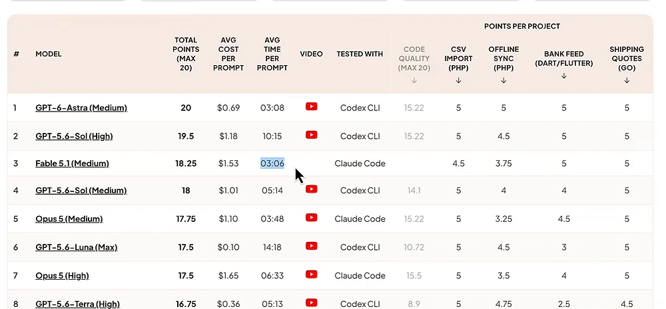Screen dimensions: 666x309
Task: Click the $0.10 cost cell
Action: pos(228,247)
